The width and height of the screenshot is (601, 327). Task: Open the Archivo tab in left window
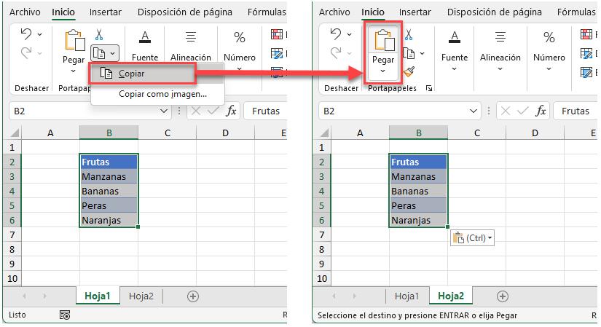point(25,12)
